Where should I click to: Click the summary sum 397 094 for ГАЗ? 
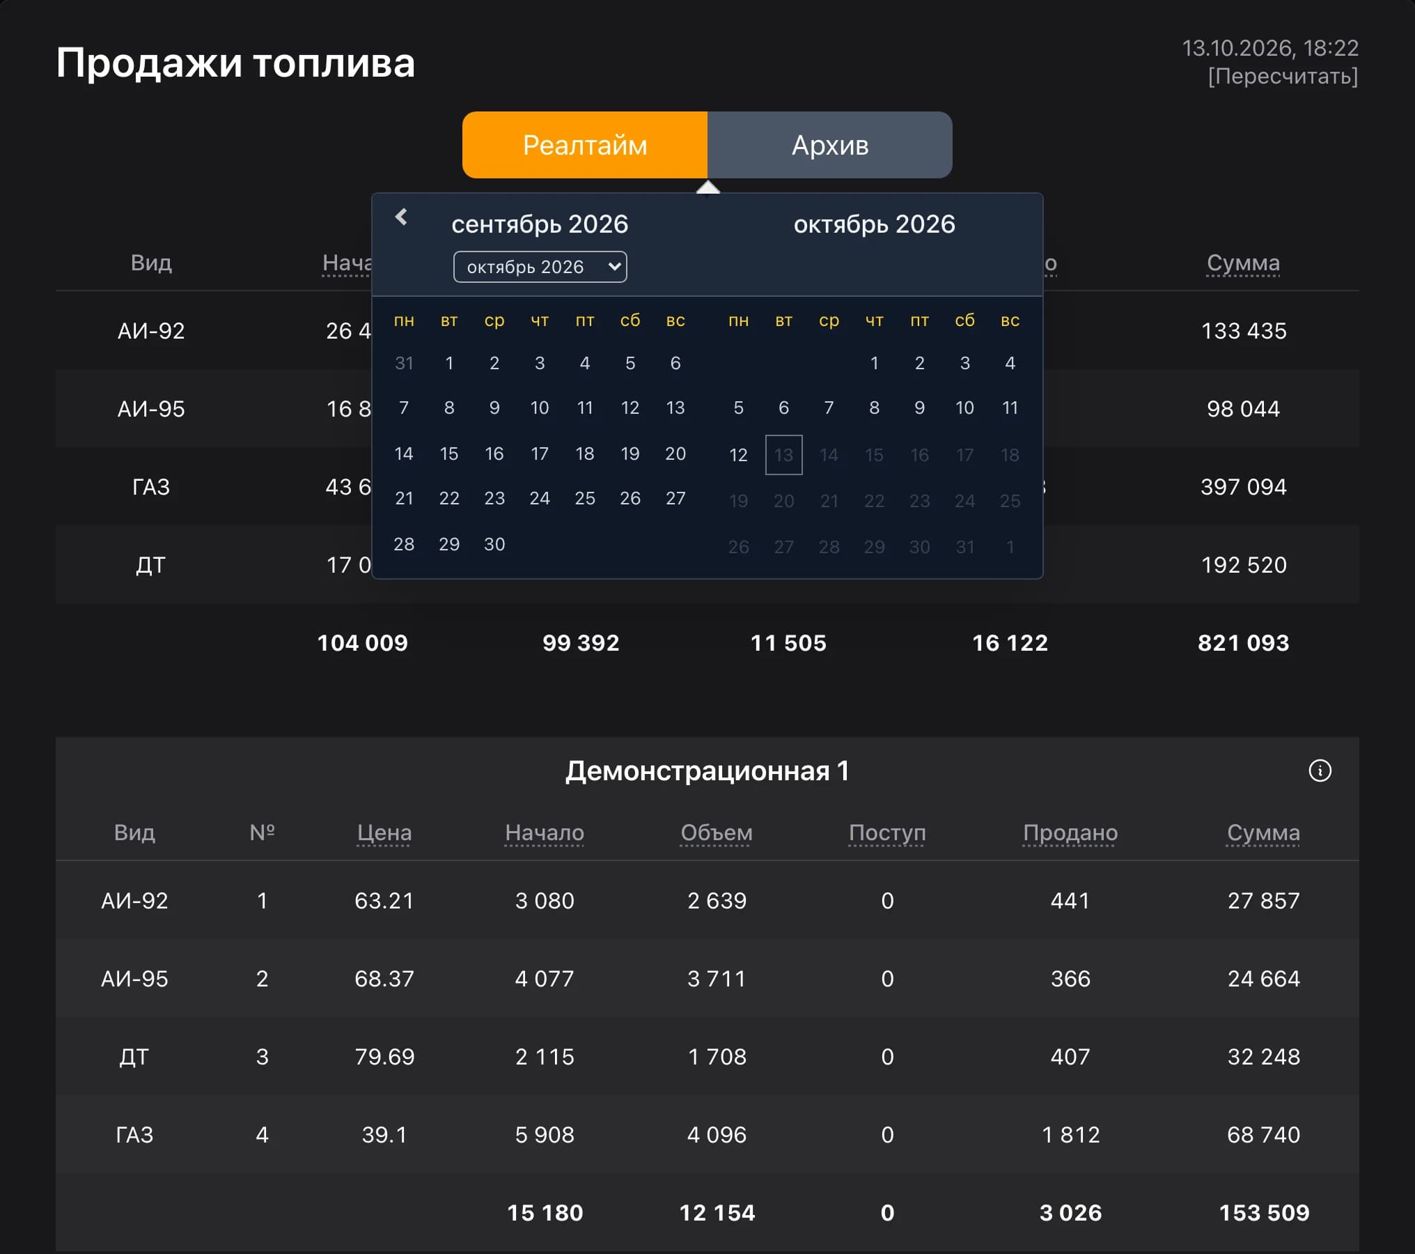(x=1243, y=487)
